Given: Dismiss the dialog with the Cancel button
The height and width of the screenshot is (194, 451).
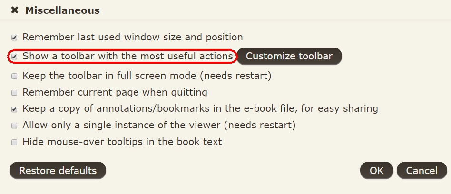Looking at the screenshot, I should (x=422, y=170).
